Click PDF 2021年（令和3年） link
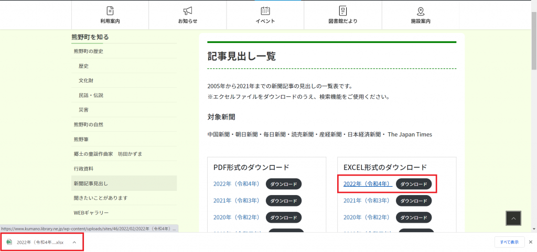Viewport: 537px width, 252px height. (237, 200)
